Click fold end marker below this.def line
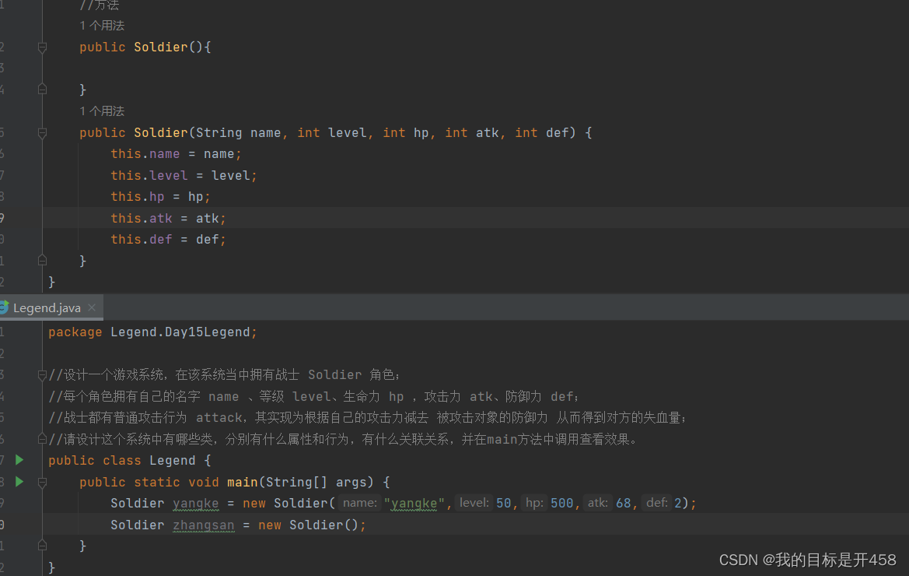Image resolution: width=909 pixels, height=576 pixels. [x=43, y=260]
